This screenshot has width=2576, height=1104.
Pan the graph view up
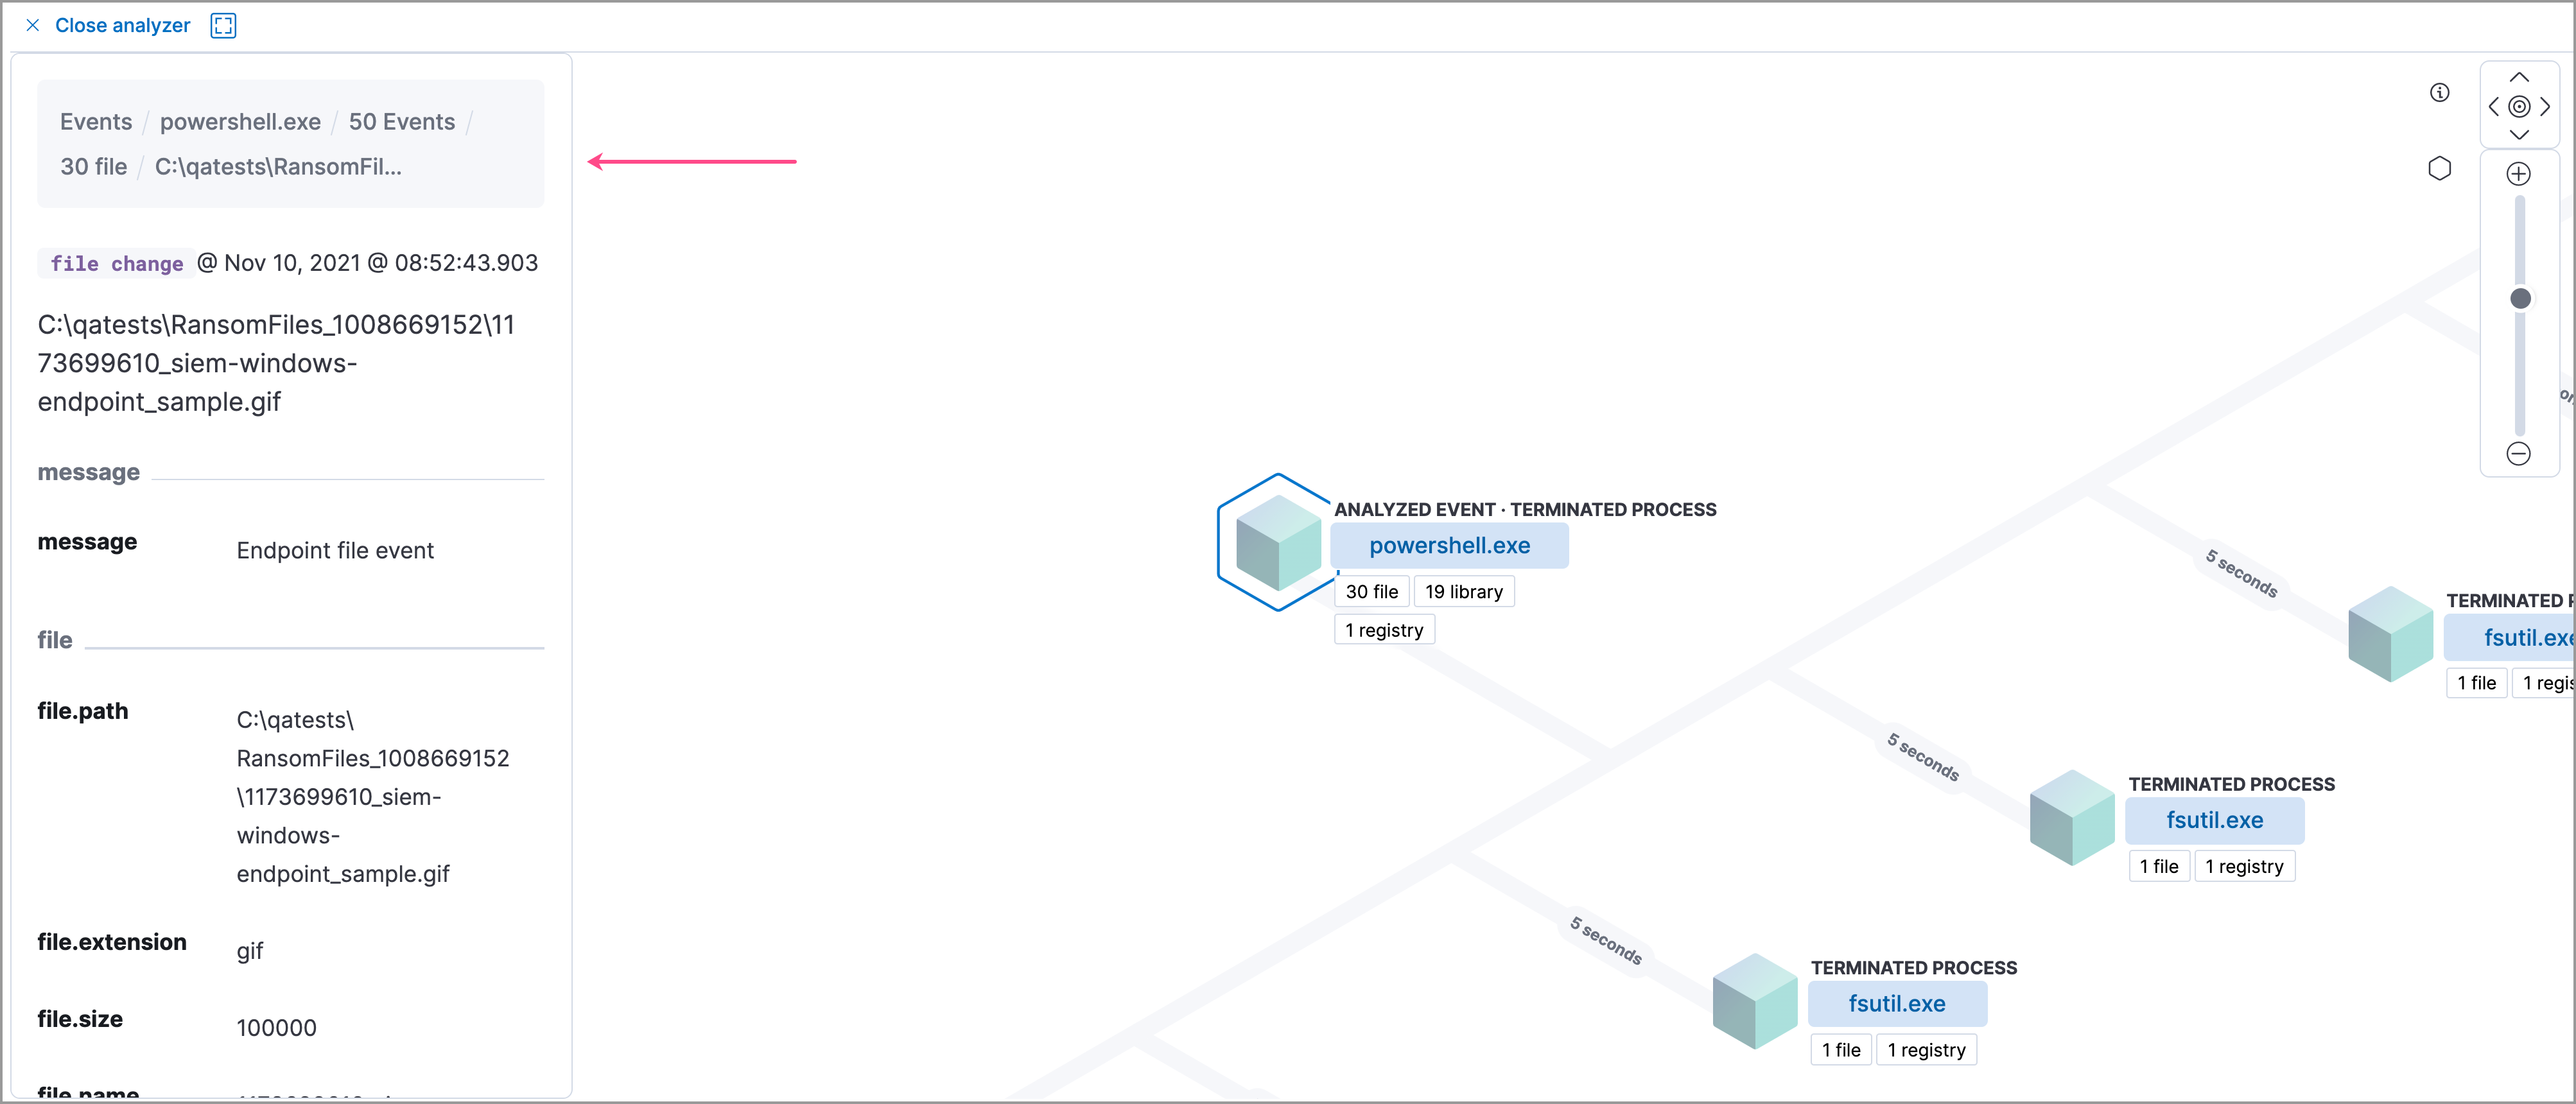pyautogui.click(x=2519, y=78)
